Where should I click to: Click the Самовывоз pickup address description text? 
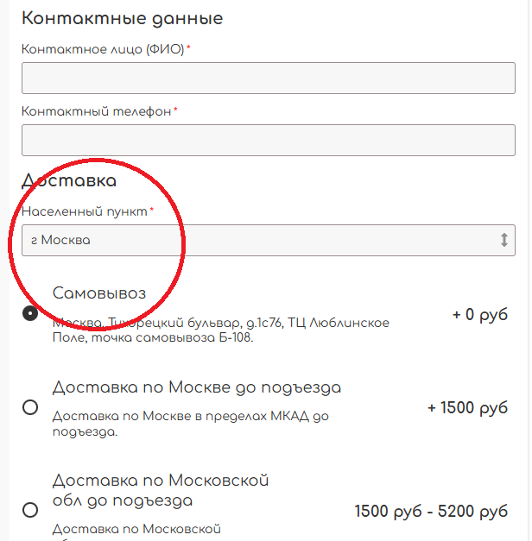pos(220,330)
